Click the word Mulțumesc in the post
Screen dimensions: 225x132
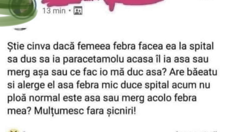point(59,111)
